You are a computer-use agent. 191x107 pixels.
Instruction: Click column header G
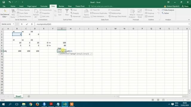pos(62,29)
